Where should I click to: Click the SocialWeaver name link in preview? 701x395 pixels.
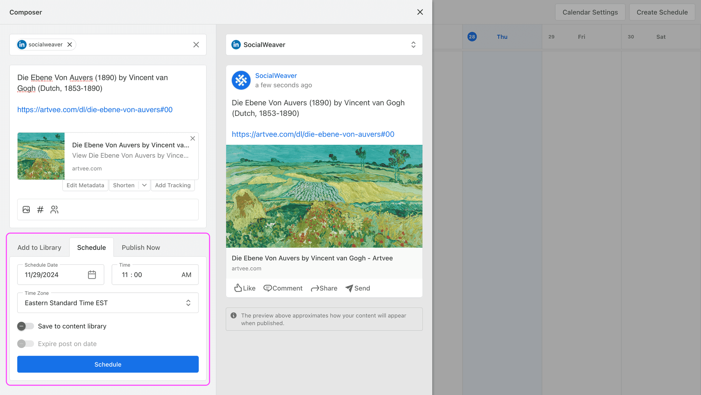[x=276, y=76]
